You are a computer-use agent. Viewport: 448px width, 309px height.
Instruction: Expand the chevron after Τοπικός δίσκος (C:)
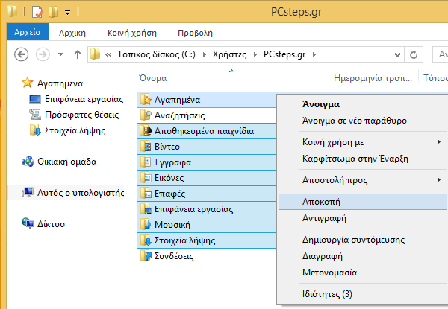205,54
